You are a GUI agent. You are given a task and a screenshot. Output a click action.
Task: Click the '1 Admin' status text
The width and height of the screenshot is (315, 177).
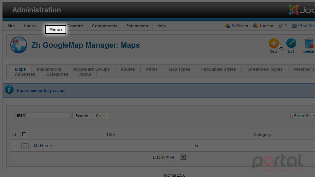(266, 26)
